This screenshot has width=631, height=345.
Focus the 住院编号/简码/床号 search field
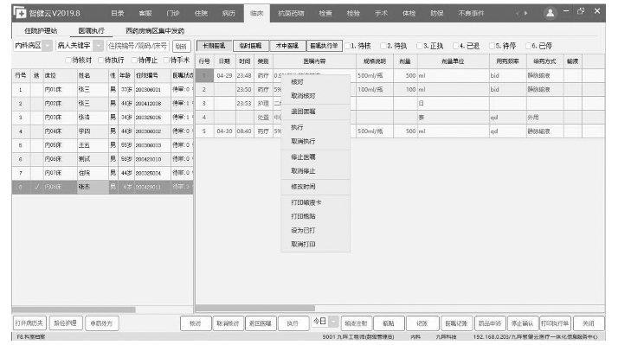pyautogui.click(x=138, y=46)
